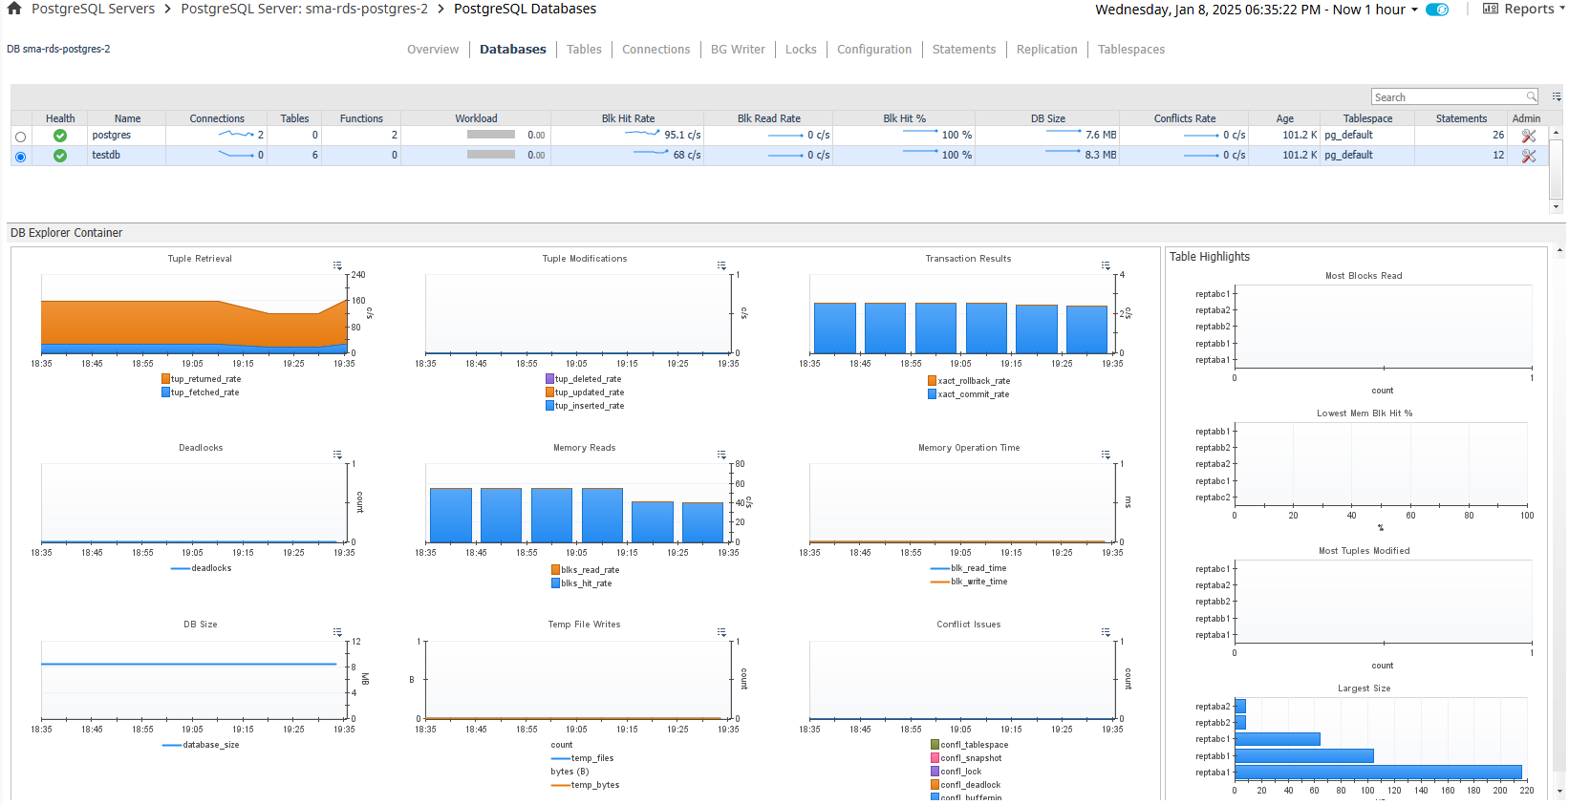Open the Replication tab
Viewport: 1569px width, 805px height.
tap(1046, 50)
